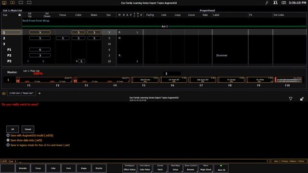Click the pen icon in the top bar
Viewport: 308px width, 173px height.
coord(267,3)
